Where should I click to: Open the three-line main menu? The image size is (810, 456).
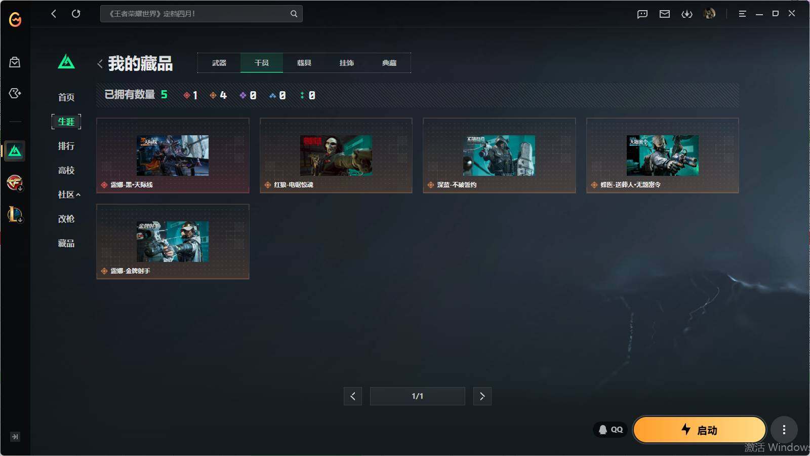[x=742, y=14]
